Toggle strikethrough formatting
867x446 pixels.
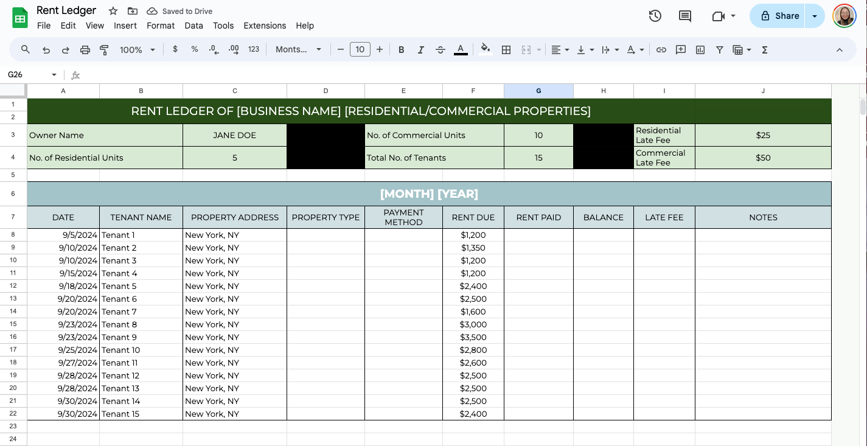440,49
